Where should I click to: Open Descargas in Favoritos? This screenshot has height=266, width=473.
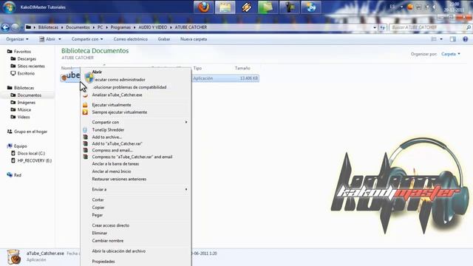coord(27,59)
